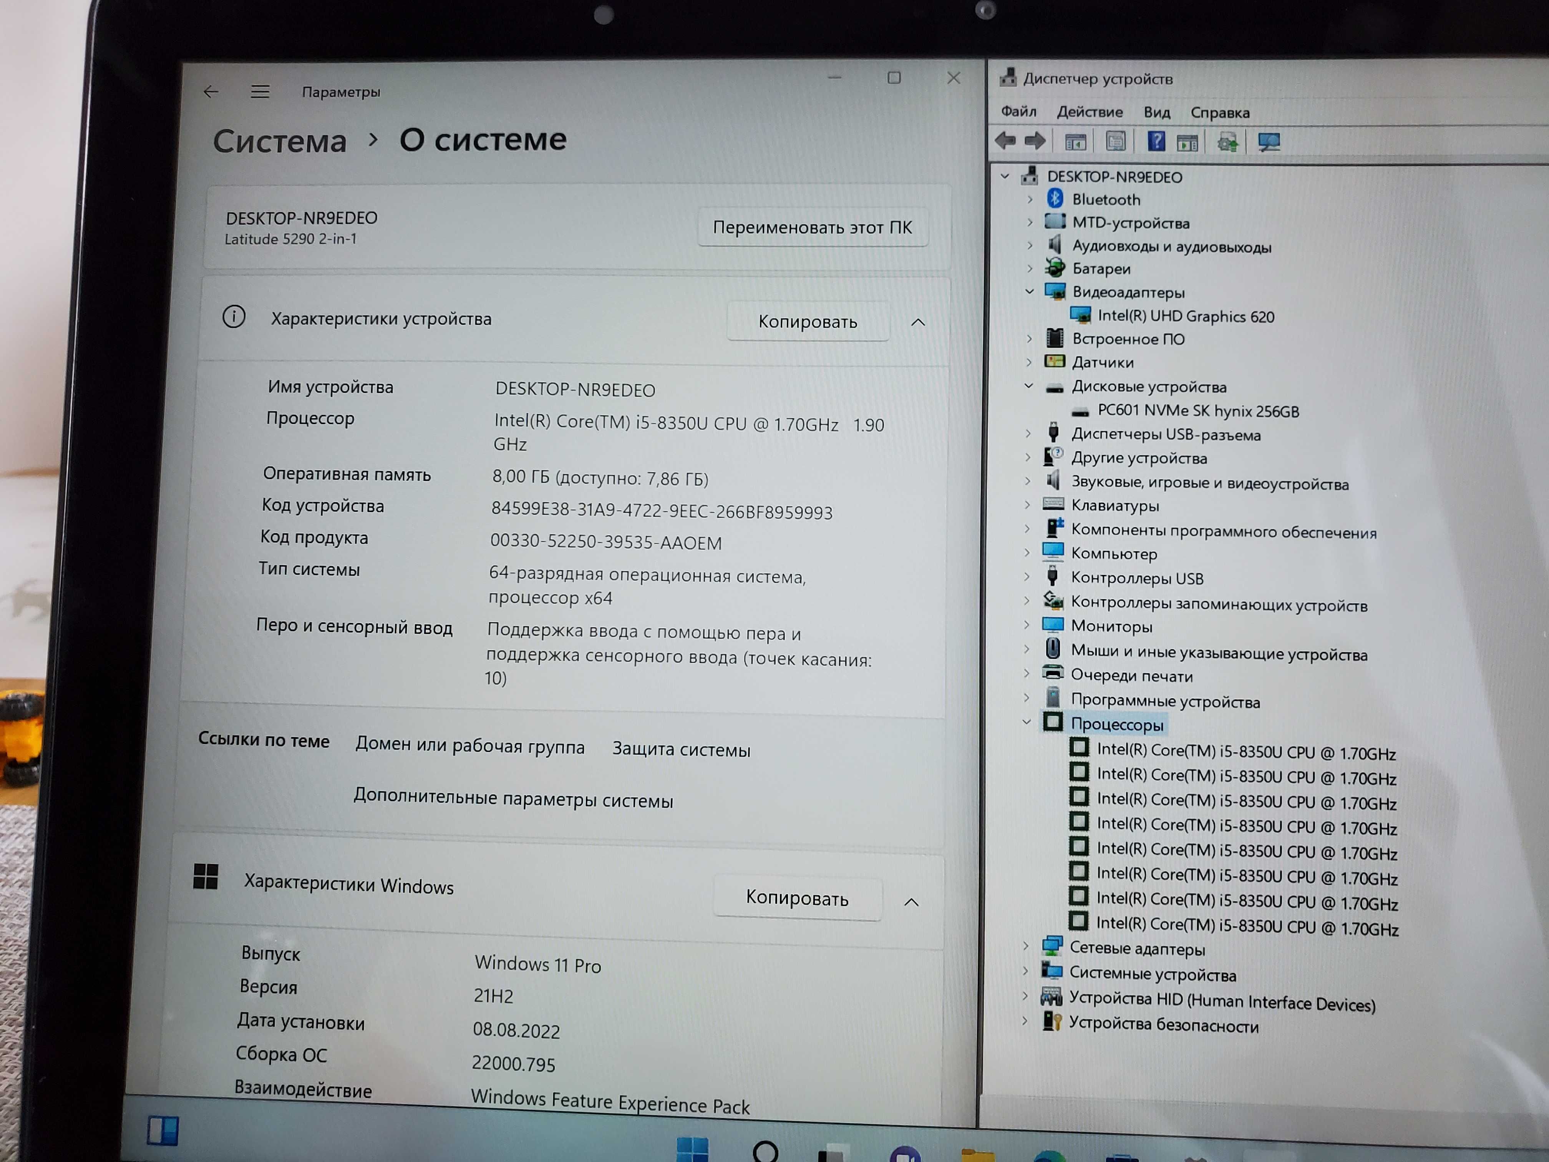Viewport: 1549px width, 1162px height.
Task: Click the Properties toolbar icon in Device Manager
Action: 1116,141
